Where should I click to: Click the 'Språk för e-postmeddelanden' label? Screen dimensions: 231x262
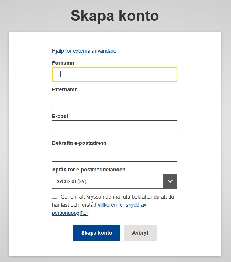coord(89,170)
